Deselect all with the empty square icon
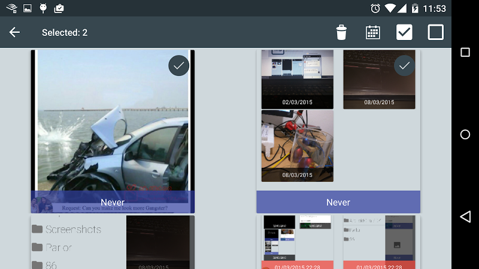The height and width of the screenshot is (269, 479). pos(436,32)
